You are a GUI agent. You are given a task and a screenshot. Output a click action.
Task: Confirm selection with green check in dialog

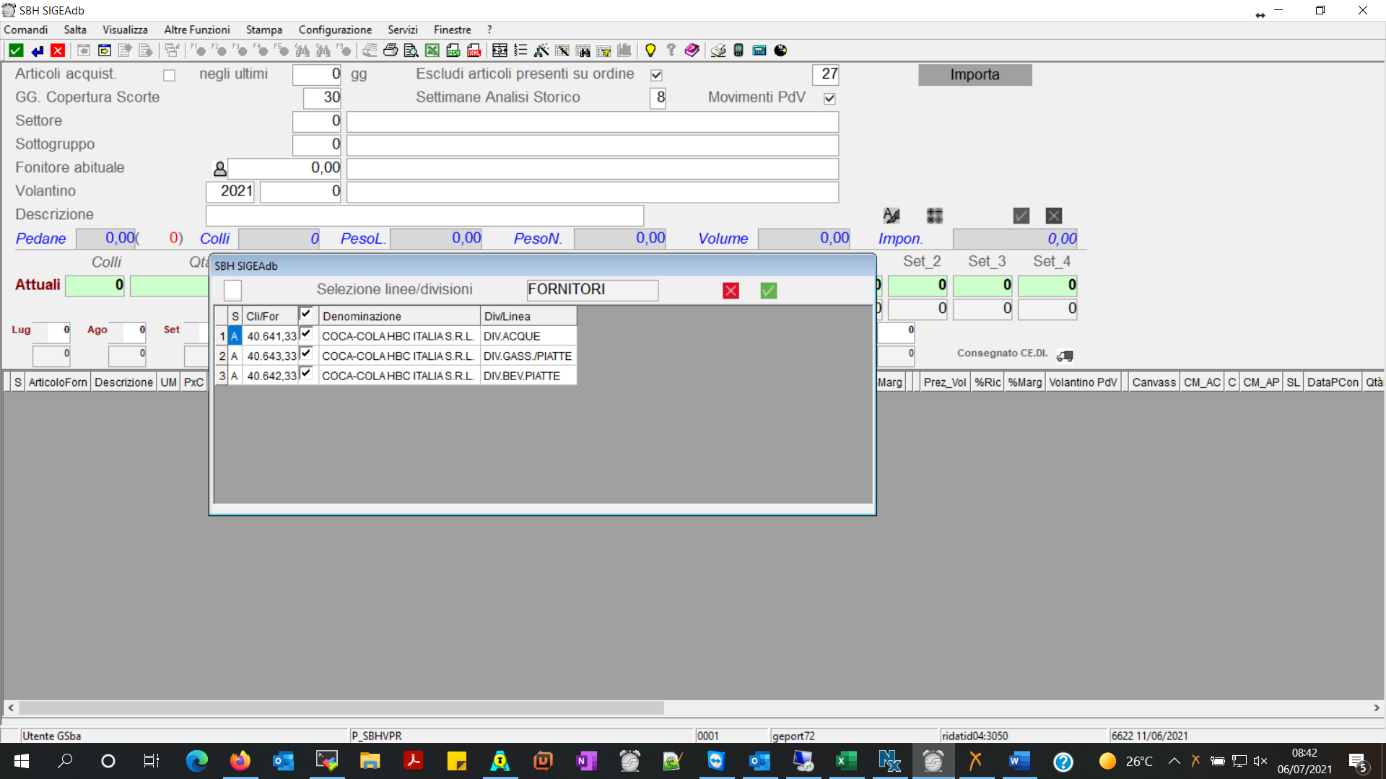[768, 291]
